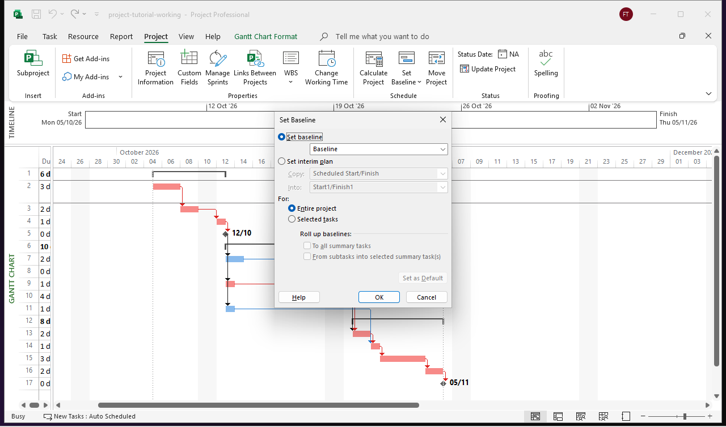Click the Project app logo icon
The image size is (726, 427).
[18, 14]
